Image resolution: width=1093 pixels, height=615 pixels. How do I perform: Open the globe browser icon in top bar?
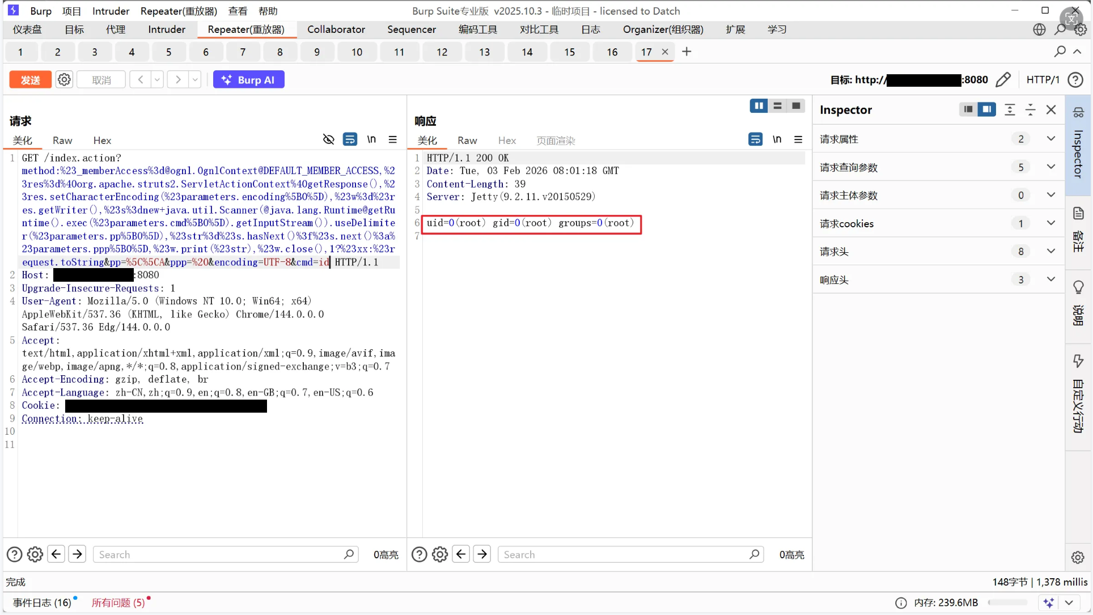[x=1039, y=29]
